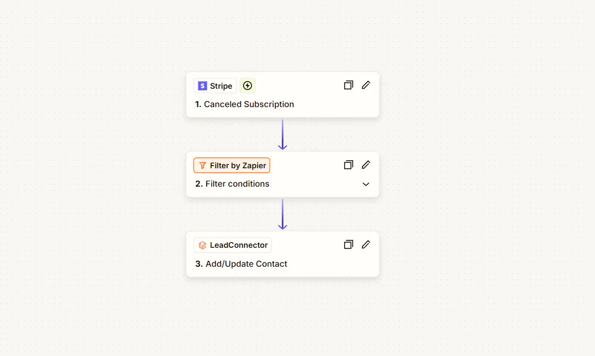Open the pencil editor for Filter by Zapier
595x356 pixels.
click(x=366, y=164)
